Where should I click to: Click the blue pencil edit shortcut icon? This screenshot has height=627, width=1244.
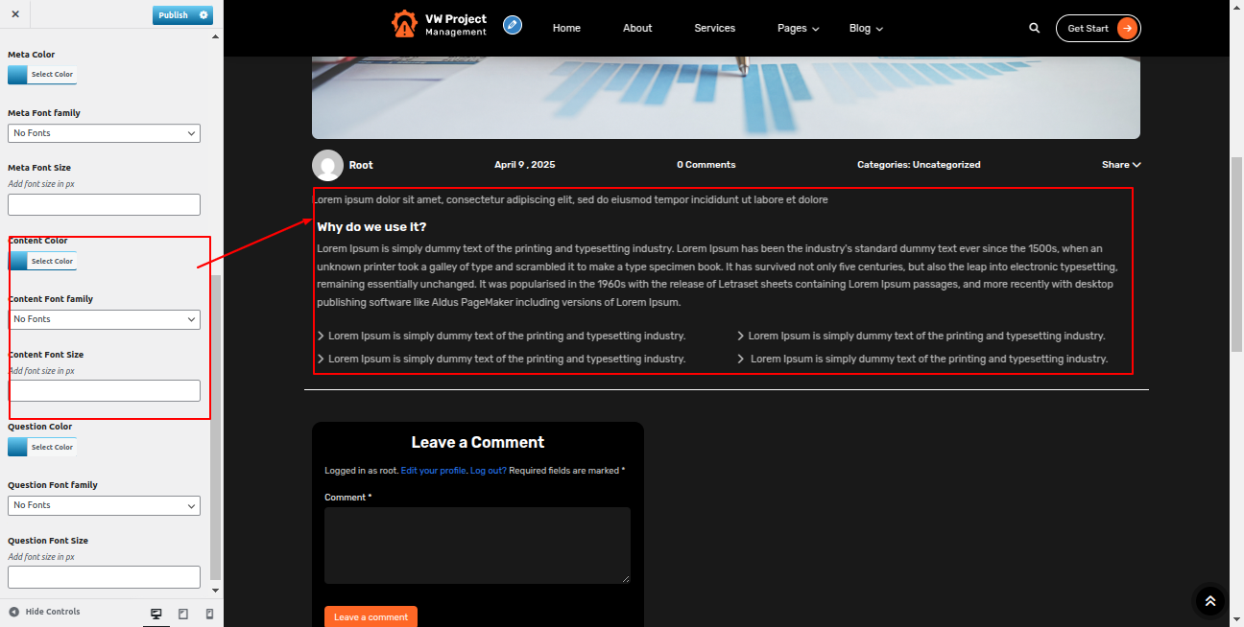coord(513,25)
